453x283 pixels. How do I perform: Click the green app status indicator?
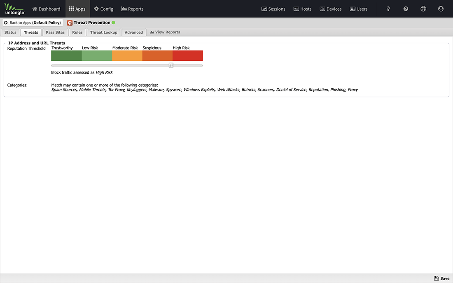click(x=114, y=23)
